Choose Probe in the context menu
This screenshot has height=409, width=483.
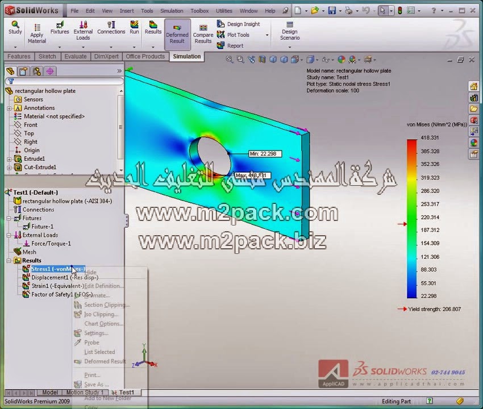(x=91, y=343)
